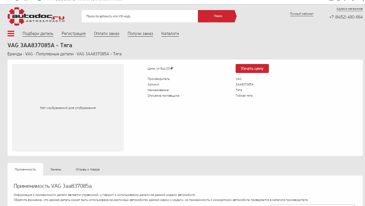
Task: Open Подбери деталь menu item
Action: [x=38, y=34]
